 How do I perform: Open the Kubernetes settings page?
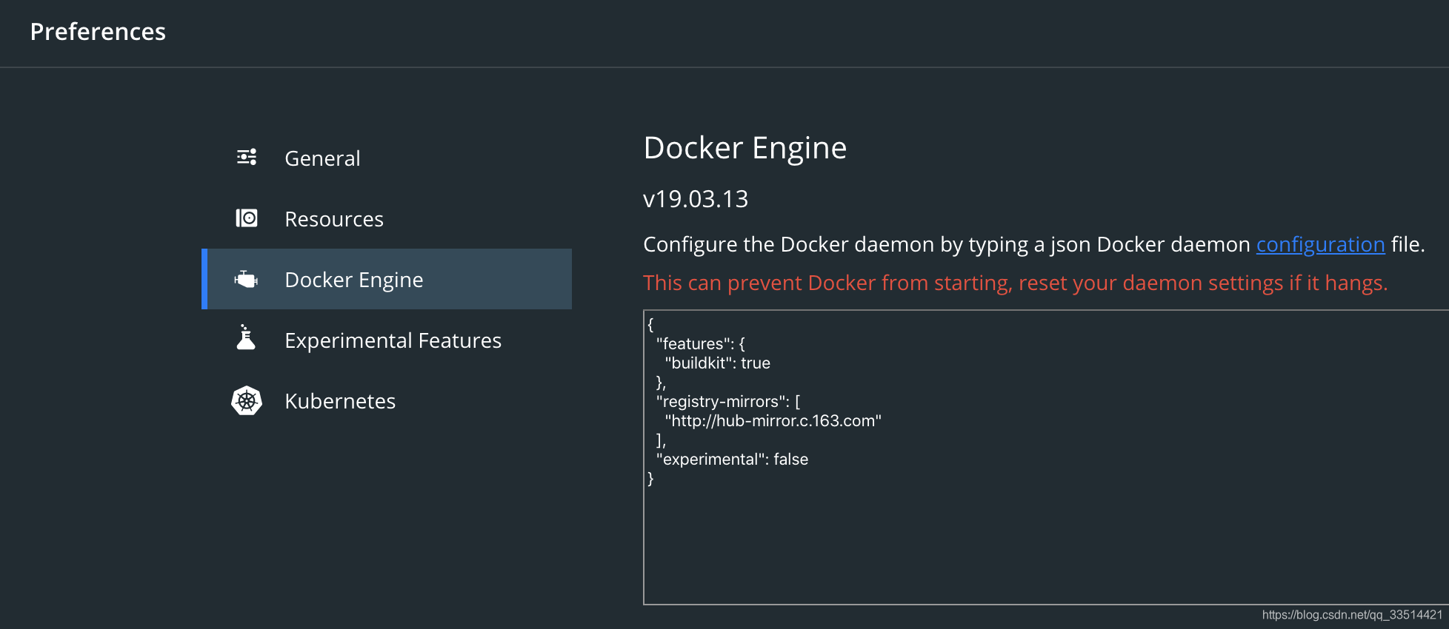coord(387,400)
